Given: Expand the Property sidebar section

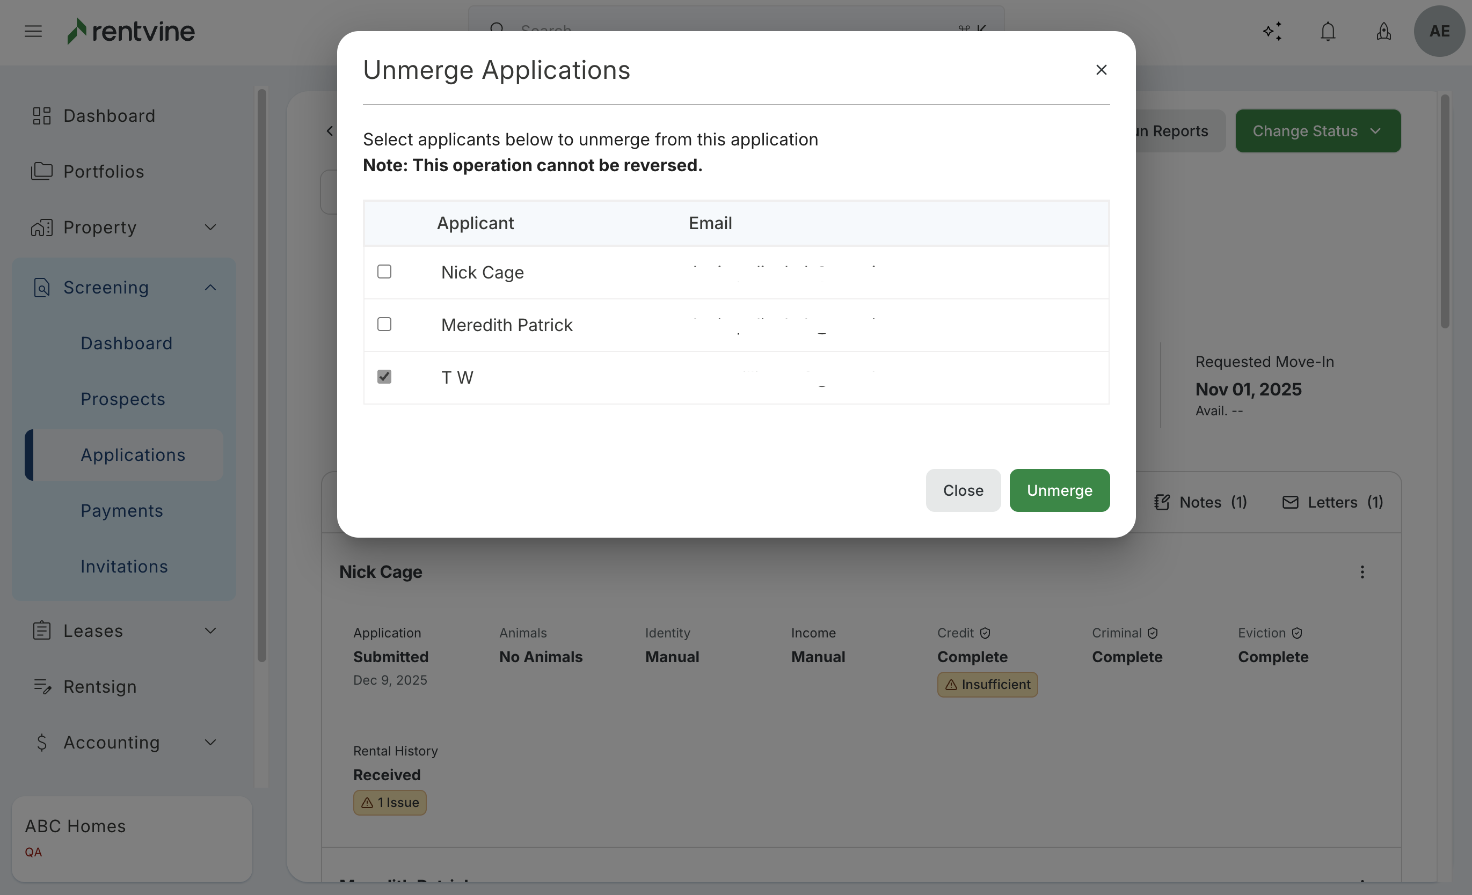Looking at the screenshot, I should 210,228.
